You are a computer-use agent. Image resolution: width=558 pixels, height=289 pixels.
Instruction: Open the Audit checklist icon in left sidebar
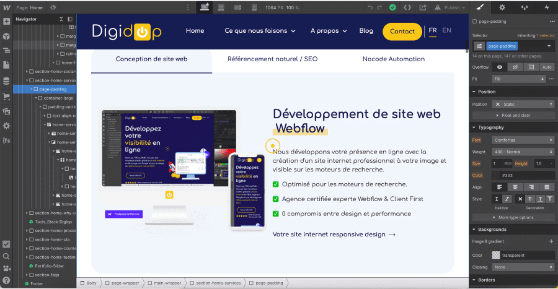[x=6, y=244]
